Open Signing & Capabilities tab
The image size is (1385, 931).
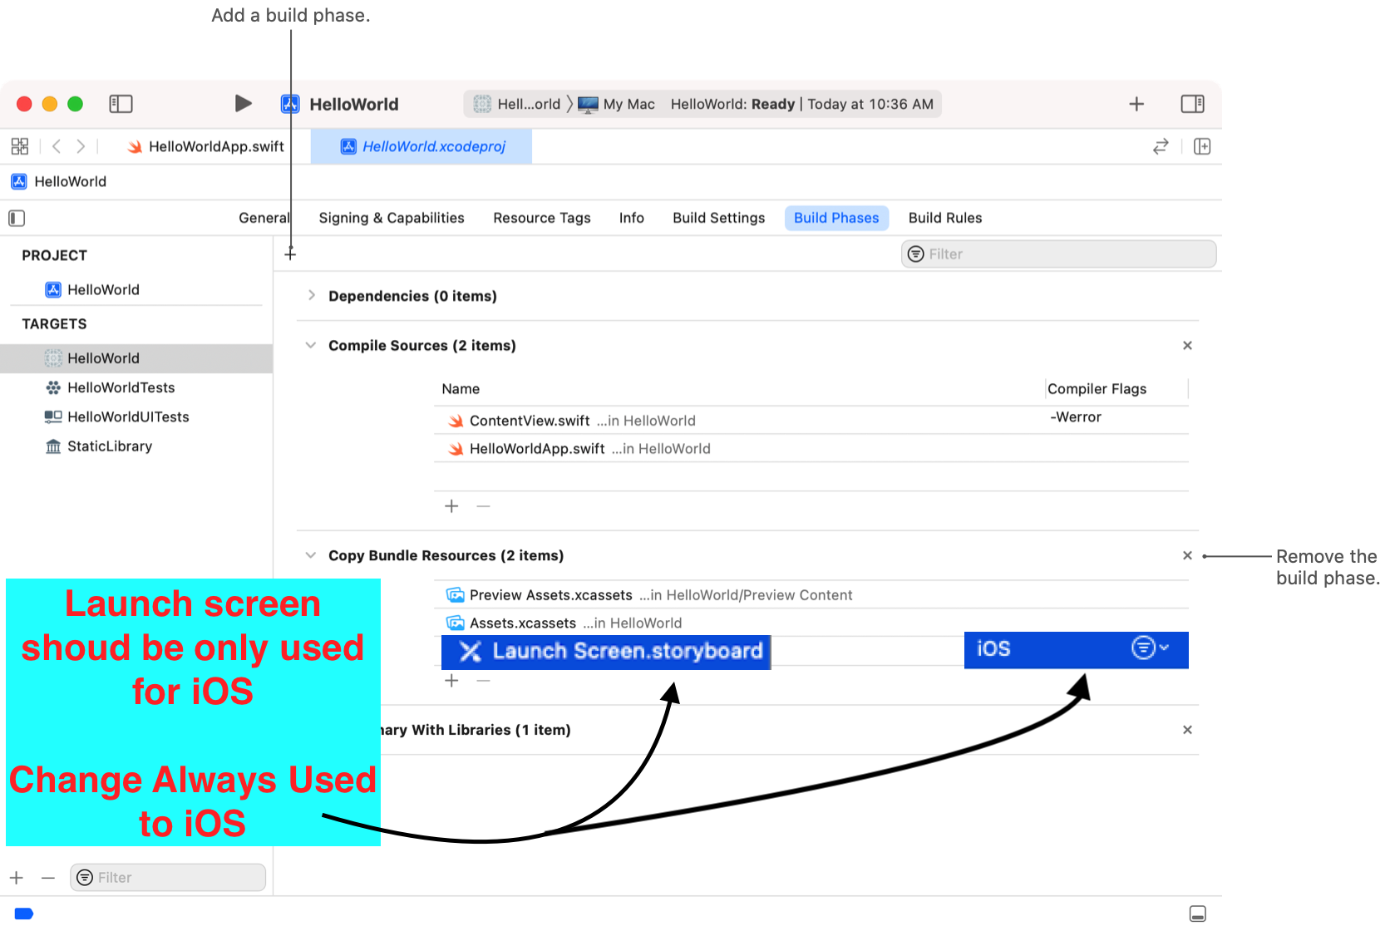coord(392,218)
